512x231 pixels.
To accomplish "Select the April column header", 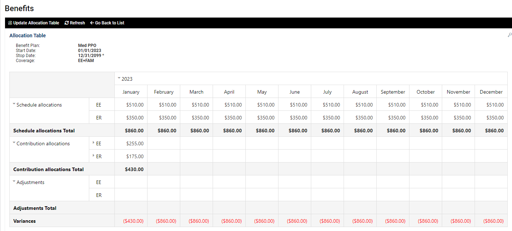I will pyautogui.click(x=229, y=92).
